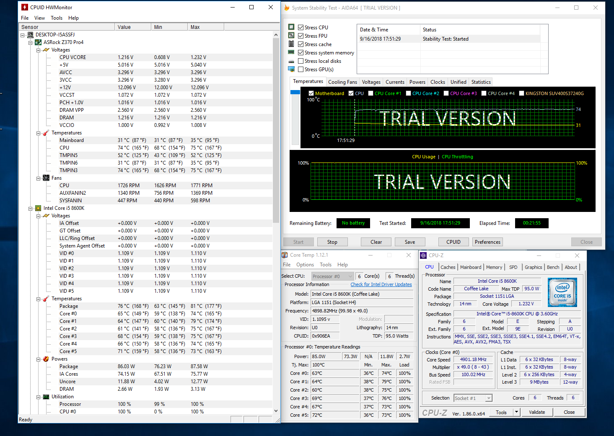The height and width of the screenshot is (436, 614).
Task: Click the Intel Core i5 8600K chip icon
Action: [38, 208]
